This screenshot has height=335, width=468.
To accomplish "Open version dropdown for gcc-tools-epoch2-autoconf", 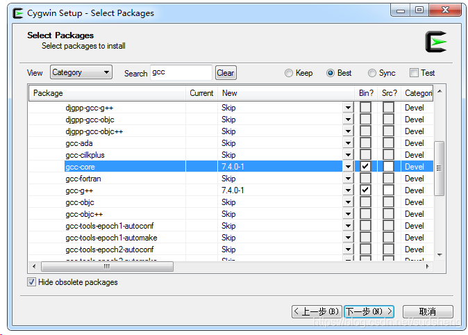I will [x=348, y=250].
